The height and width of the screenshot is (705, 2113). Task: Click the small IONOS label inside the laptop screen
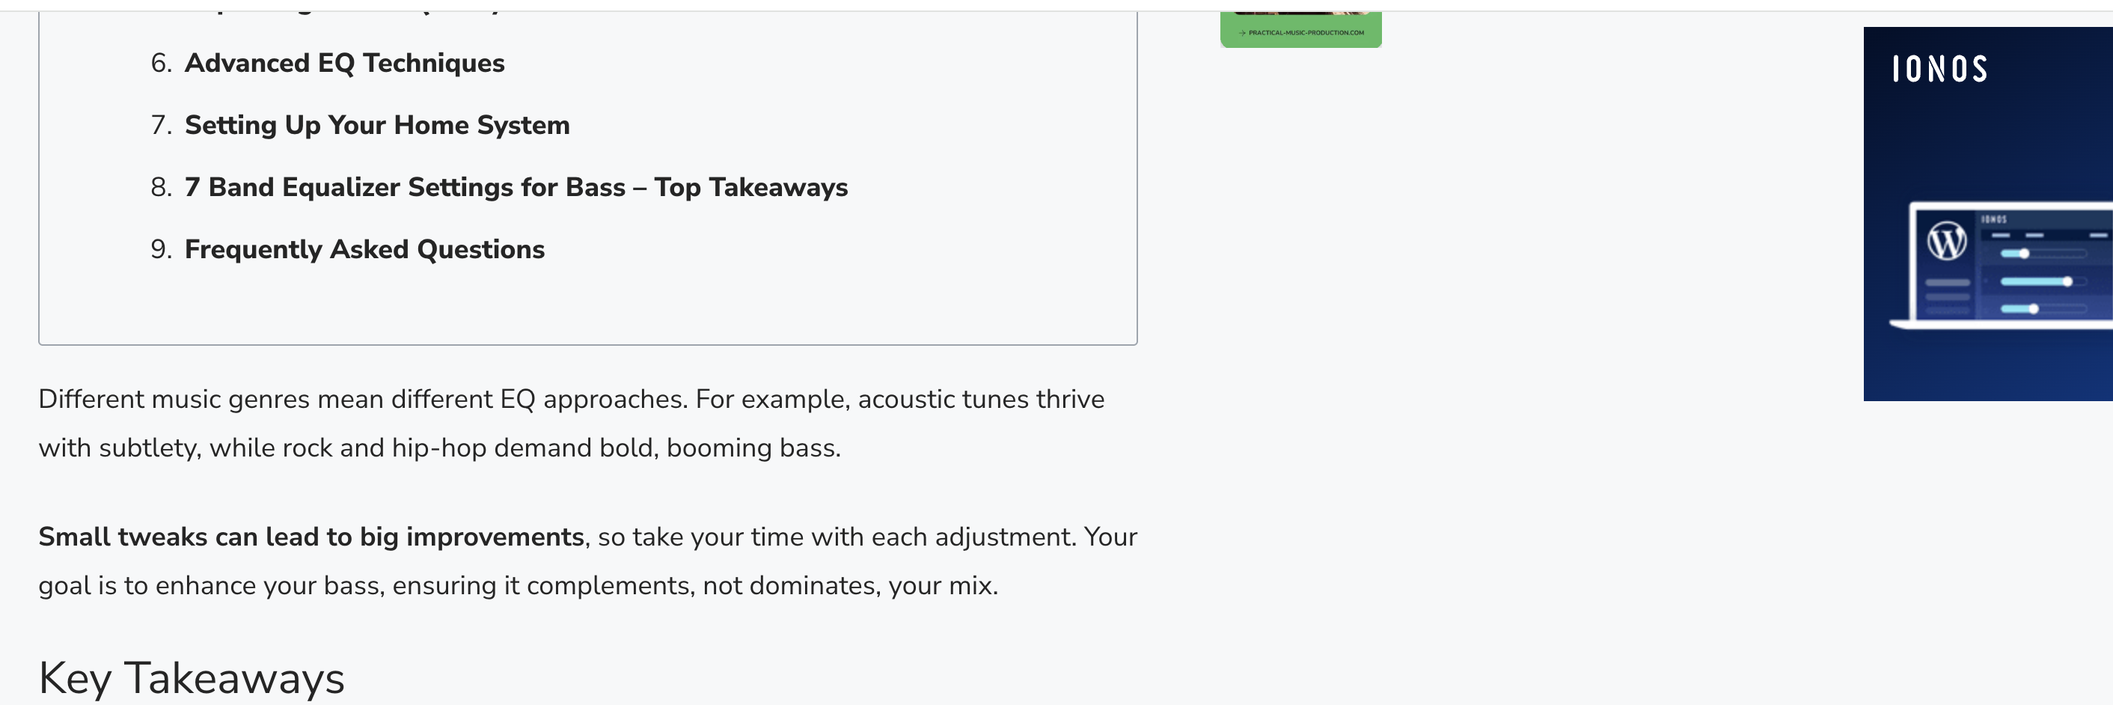1993,219
